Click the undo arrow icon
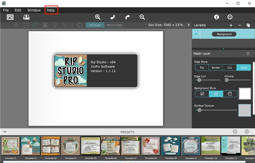255x163 pixels. (113, 17)
